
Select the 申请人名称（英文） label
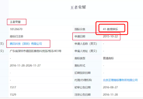(86, 44)
